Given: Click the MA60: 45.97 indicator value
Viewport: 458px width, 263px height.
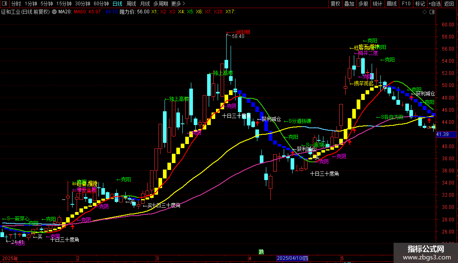Looking at the screenshot, I should click(87, 12).
